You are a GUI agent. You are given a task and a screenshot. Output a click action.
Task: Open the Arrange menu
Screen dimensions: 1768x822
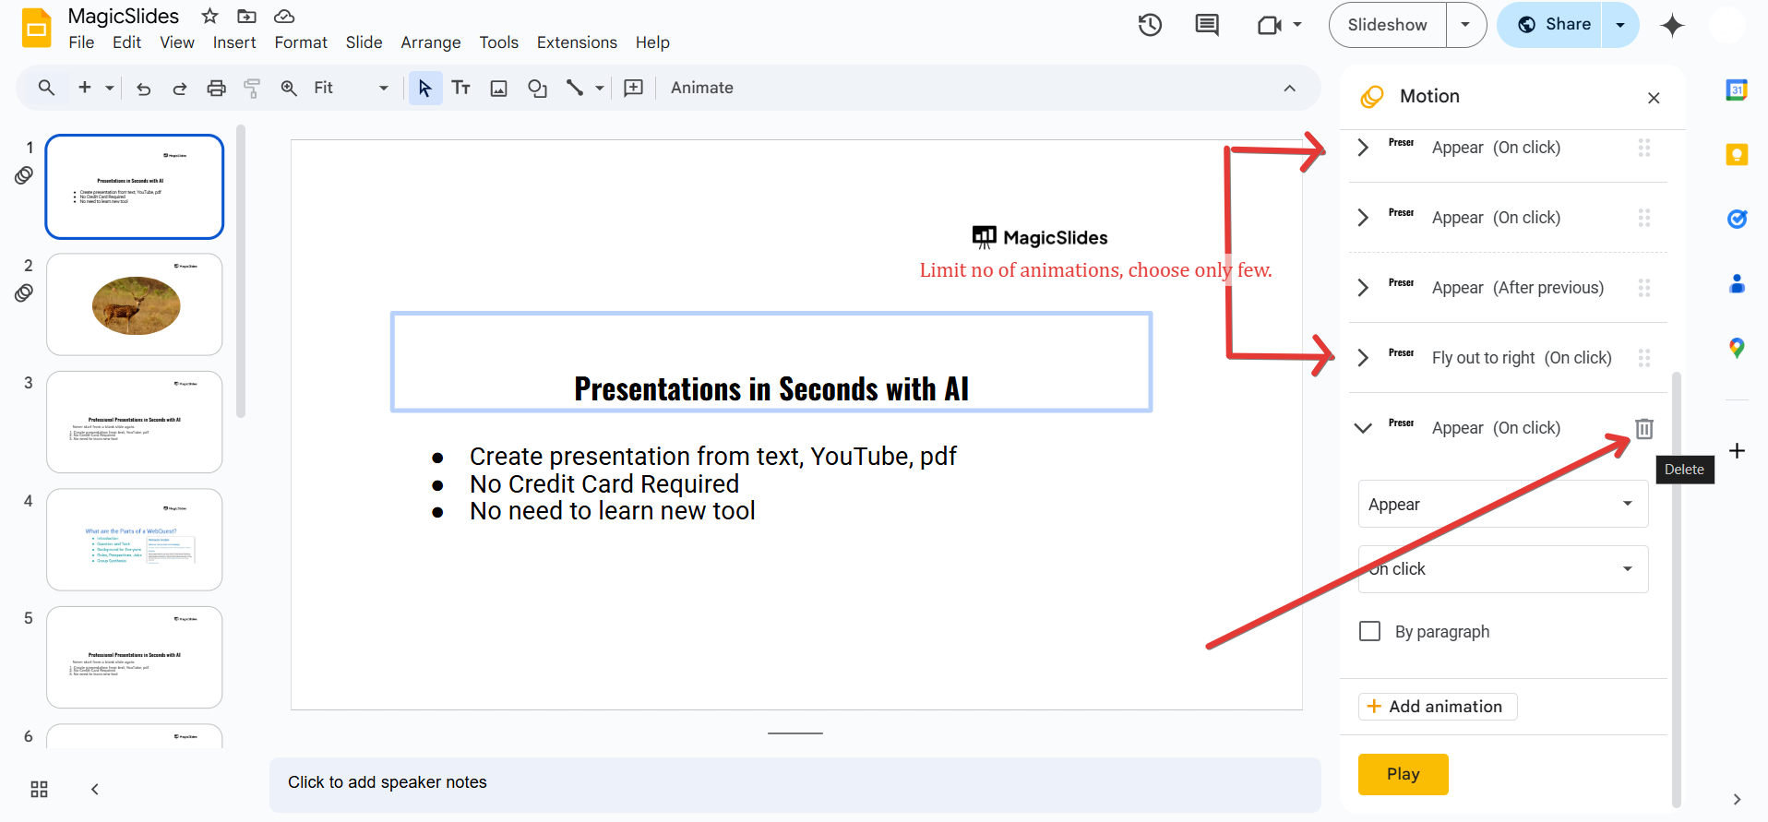tap(431, 42)
